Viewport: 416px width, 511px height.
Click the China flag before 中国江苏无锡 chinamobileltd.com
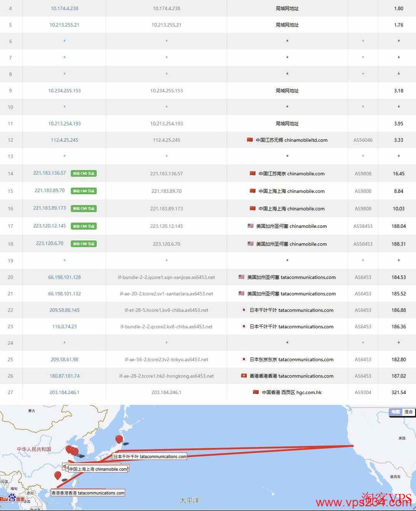point(250,140)
